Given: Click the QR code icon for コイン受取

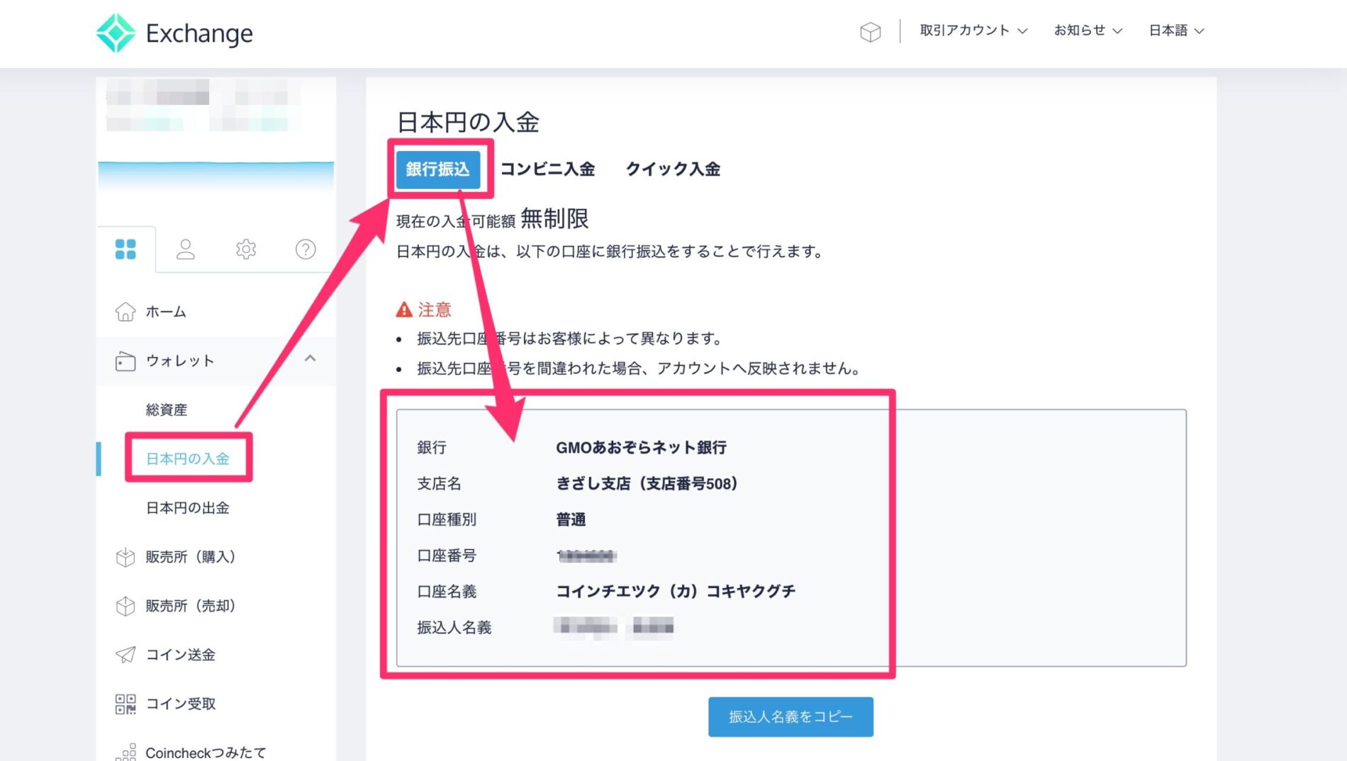Looking at the screenshot, I should pos(125,704).
